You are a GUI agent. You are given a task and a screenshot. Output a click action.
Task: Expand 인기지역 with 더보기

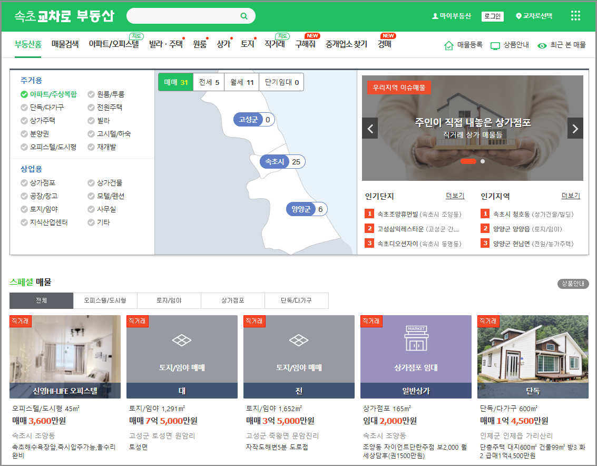click(x=570, y=196)
